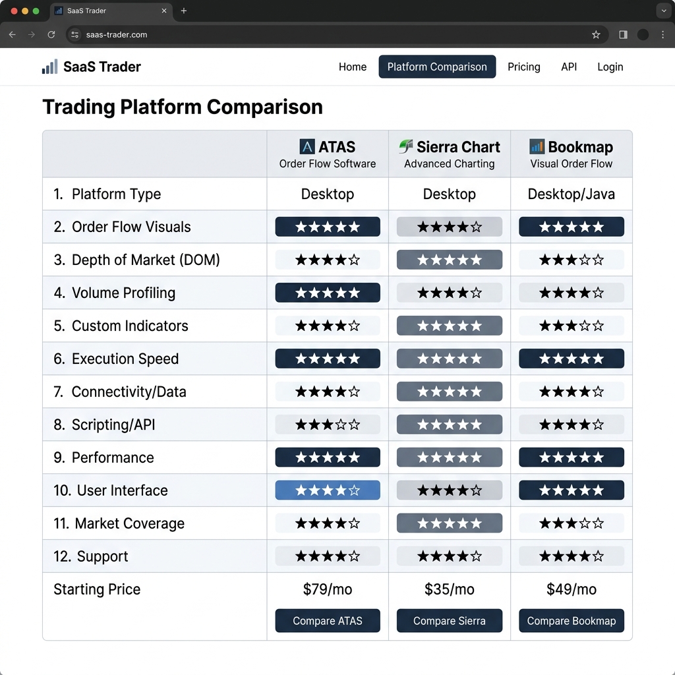Click the Compare Bookmap button
The width and height of the screenshot is (675, 675).
pyautogui.click(x=572, y=620)
